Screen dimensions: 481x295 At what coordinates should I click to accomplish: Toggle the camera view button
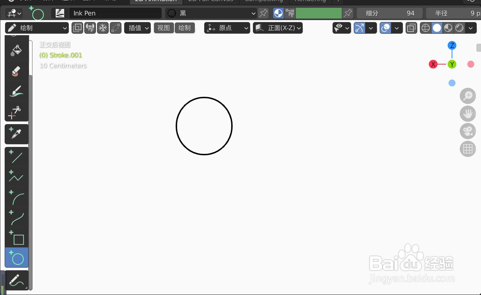468,131
